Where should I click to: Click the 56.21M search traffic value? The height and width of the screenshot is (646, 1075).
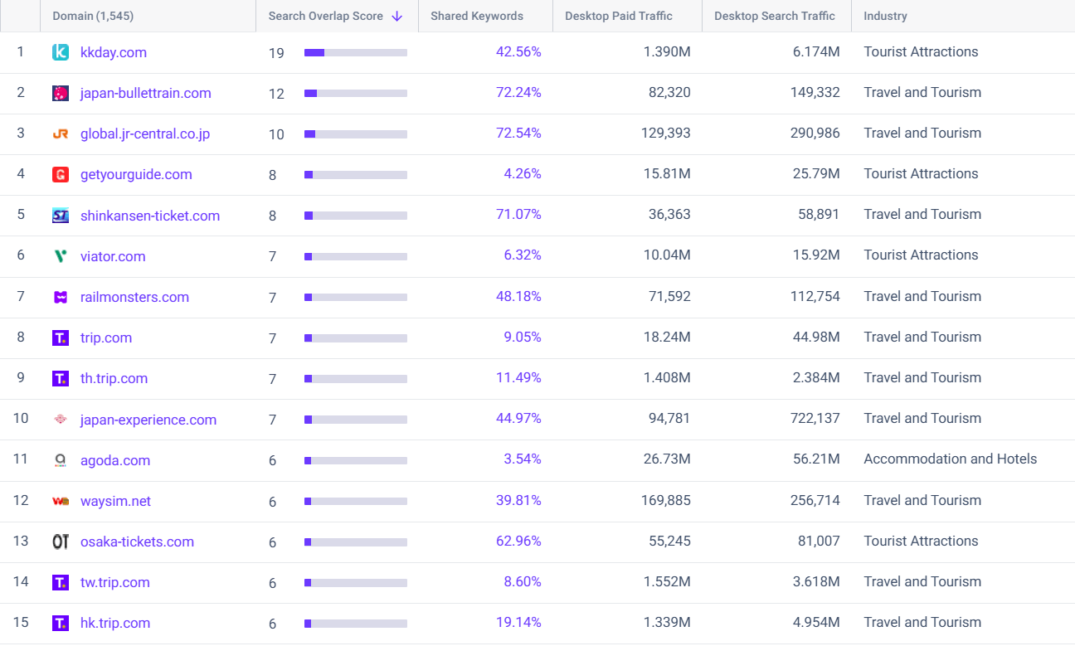coord(816,459)
